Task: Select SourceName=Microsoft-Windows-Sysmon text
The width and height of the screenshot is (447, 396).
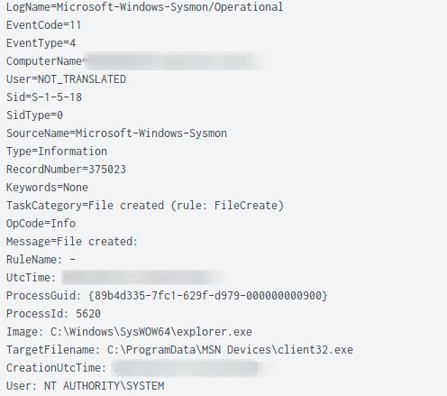Action: point(116,134)
